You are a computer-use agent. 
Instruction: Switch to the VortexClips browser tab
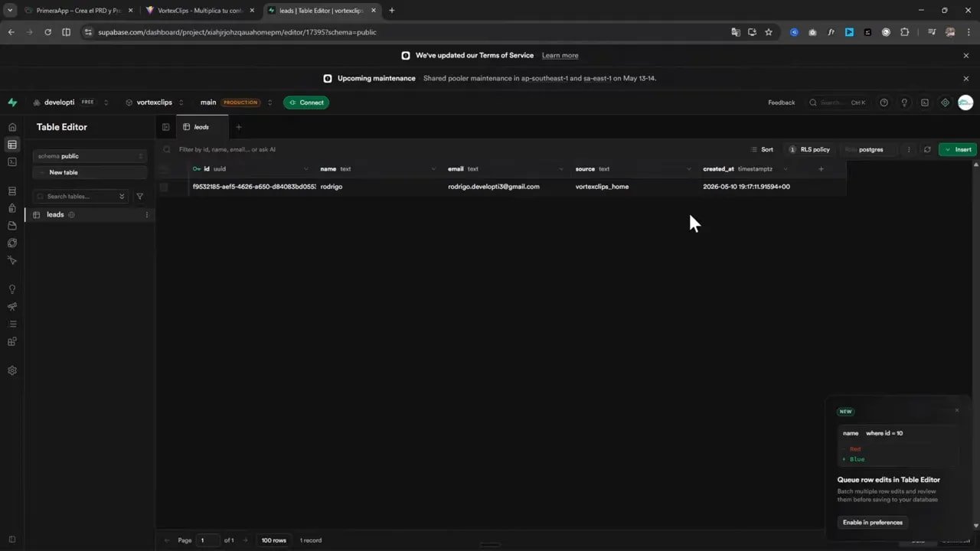tap(199, 11)
